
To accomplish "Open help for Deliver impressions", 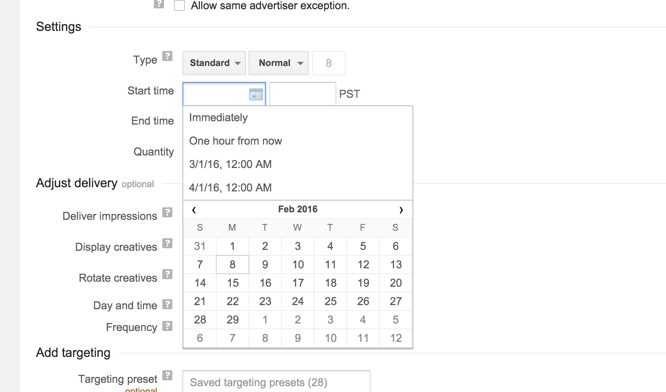I will pyautogui.click(x=167, y=212).
